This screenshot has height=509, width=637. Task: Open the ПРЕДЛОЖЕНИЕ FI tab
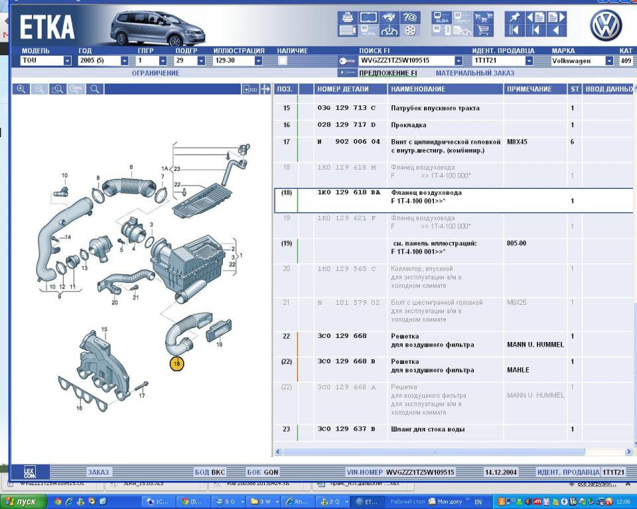[388, 74]
